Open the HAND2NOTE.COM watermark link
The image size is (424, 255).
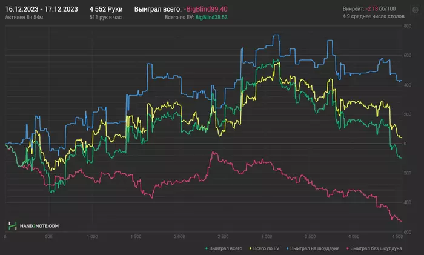pyautogui.click(x=39, y=226)
